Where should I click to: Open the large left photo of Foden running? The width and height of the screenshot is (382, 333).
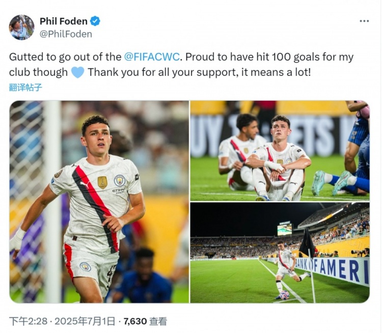(99, 202)
